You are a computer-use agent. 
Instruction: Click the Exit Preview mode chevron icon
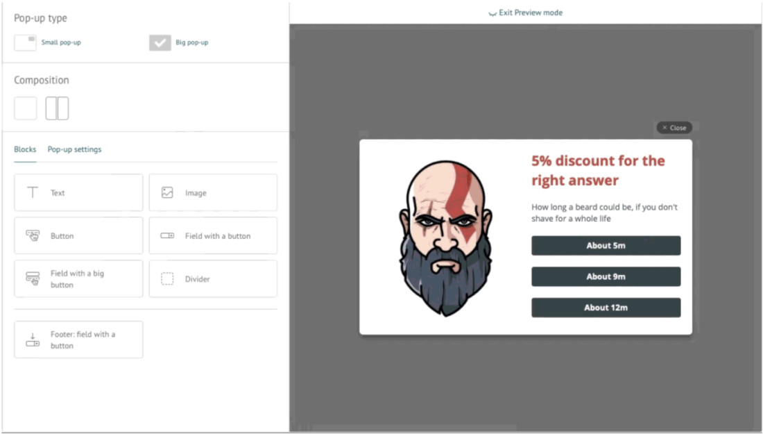pyautogui.click(x=492, y=14)
